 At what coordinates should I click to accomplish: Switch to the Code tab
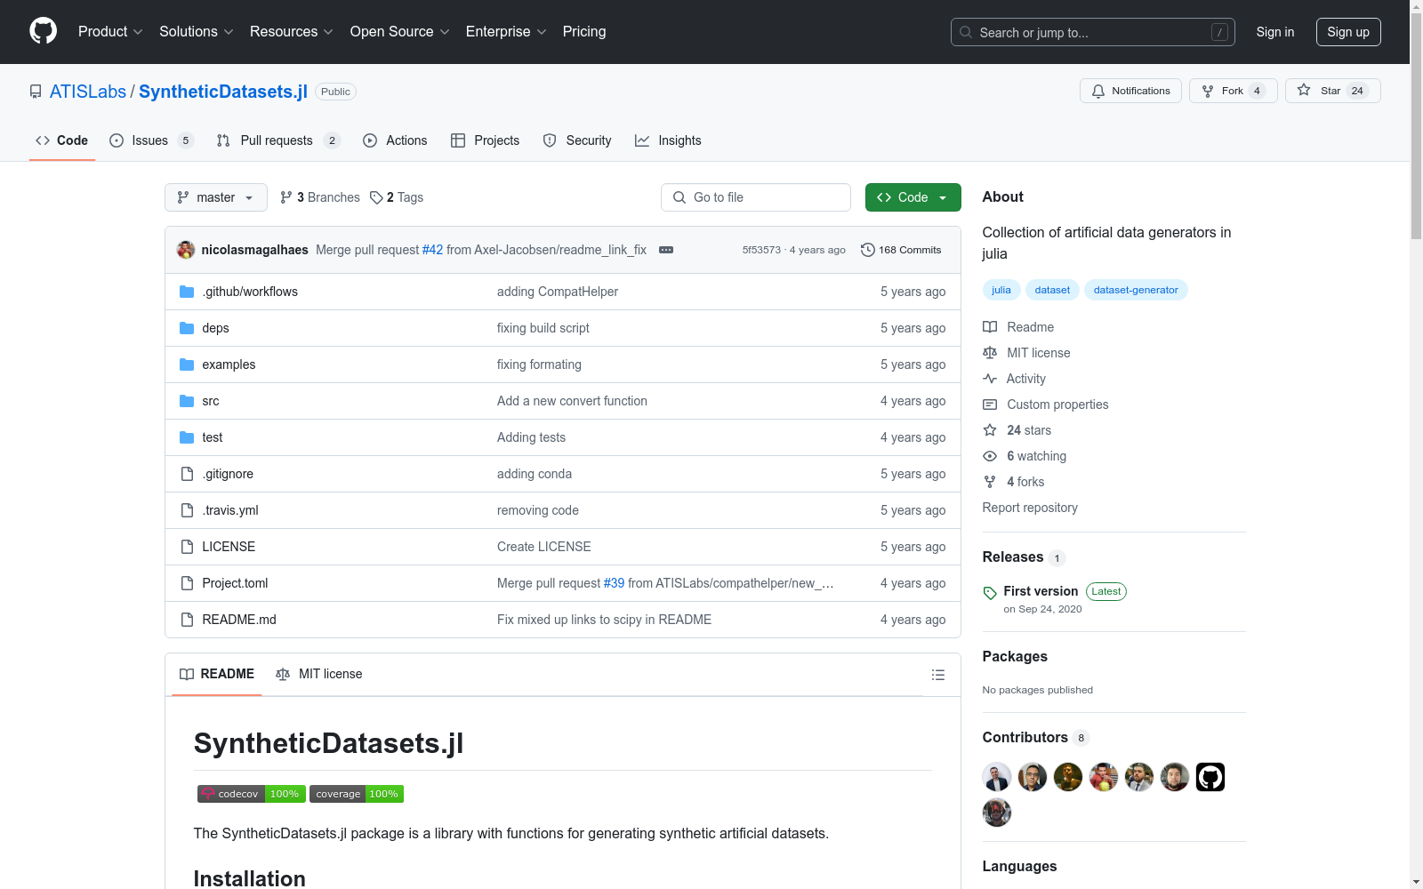pos(62,140)
